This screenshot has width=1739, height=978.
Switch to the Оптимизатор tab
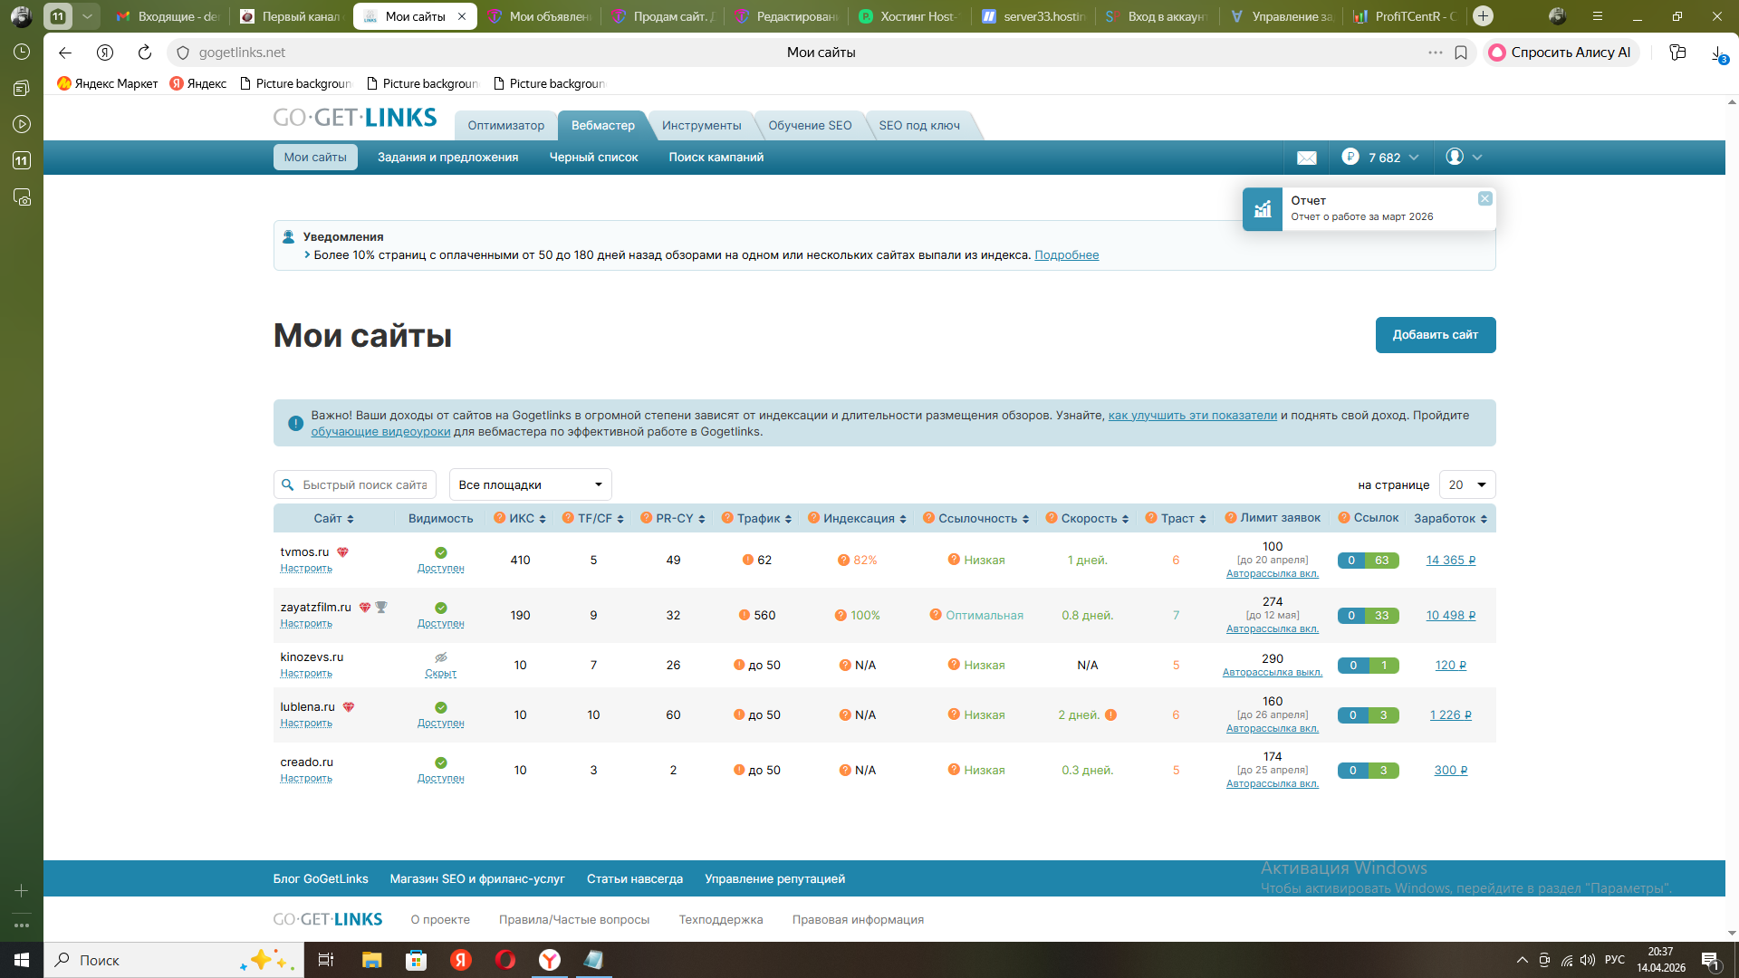pos(505,126)
